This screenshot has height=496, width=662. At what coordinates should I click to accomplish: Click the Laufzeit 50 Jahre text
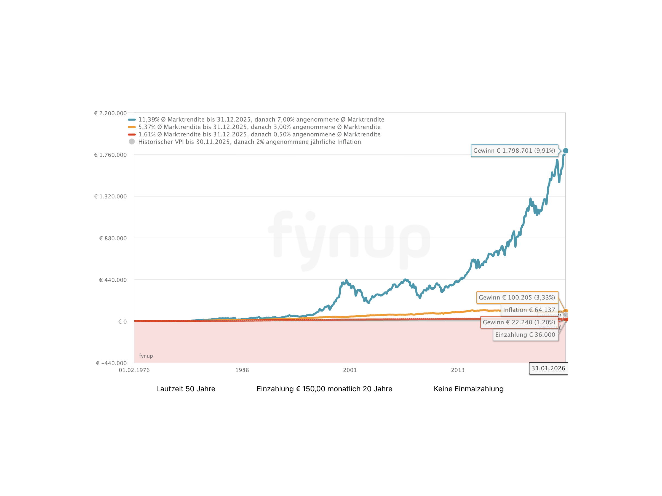[186, 389]
